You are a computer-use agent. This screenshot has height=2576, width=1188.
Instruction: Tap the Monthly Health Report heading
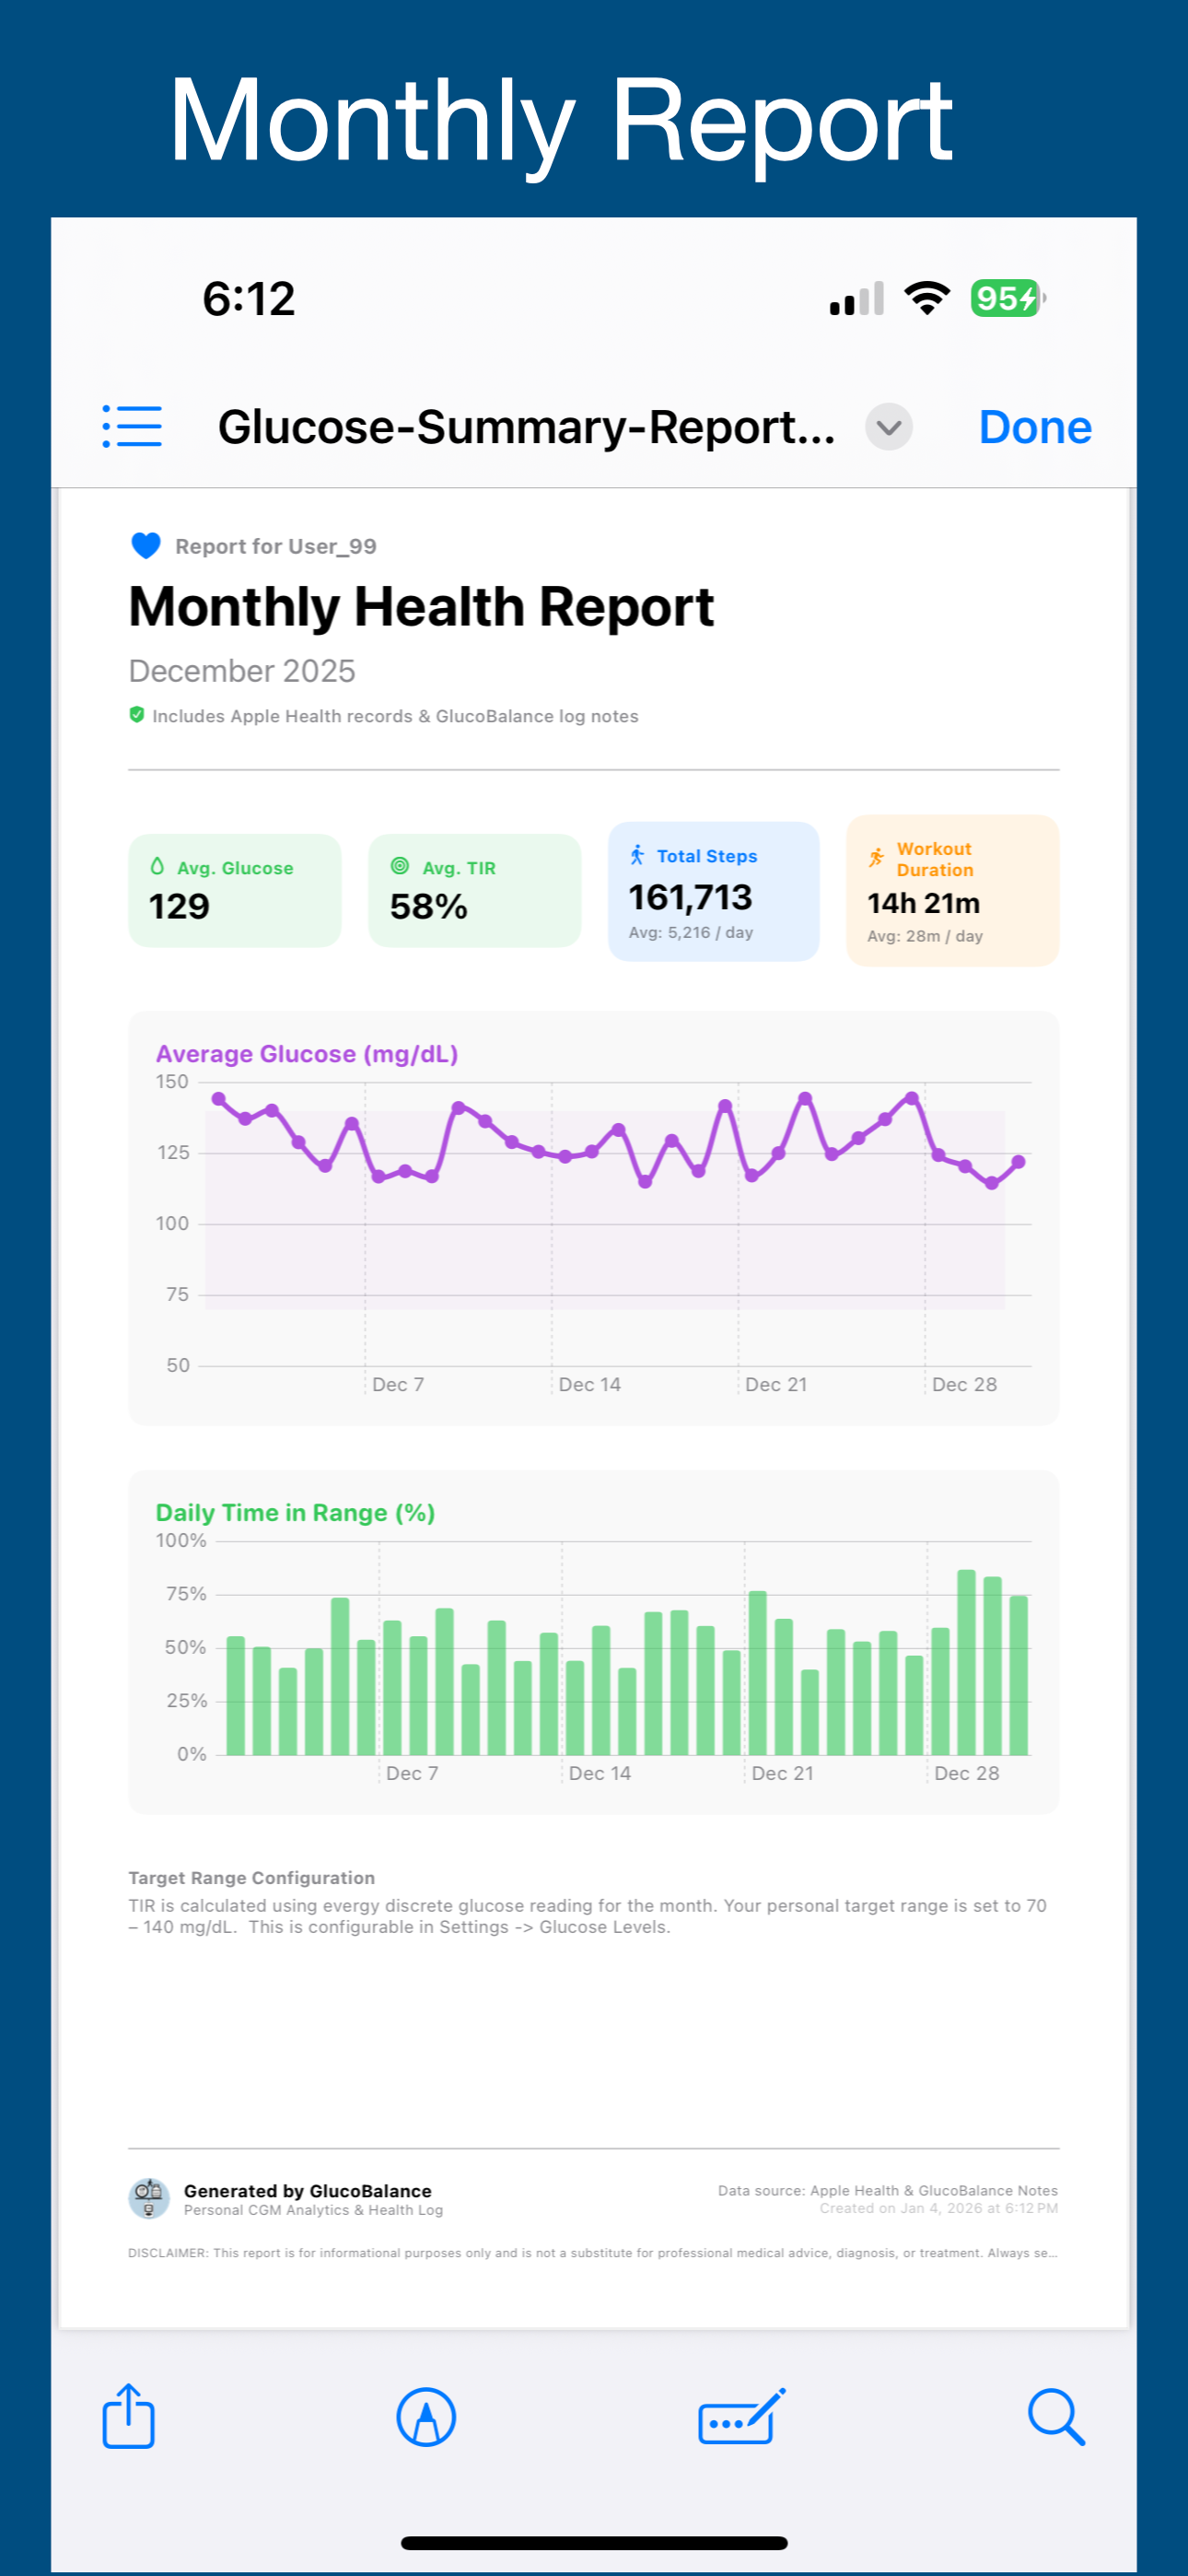click(421, 607)
